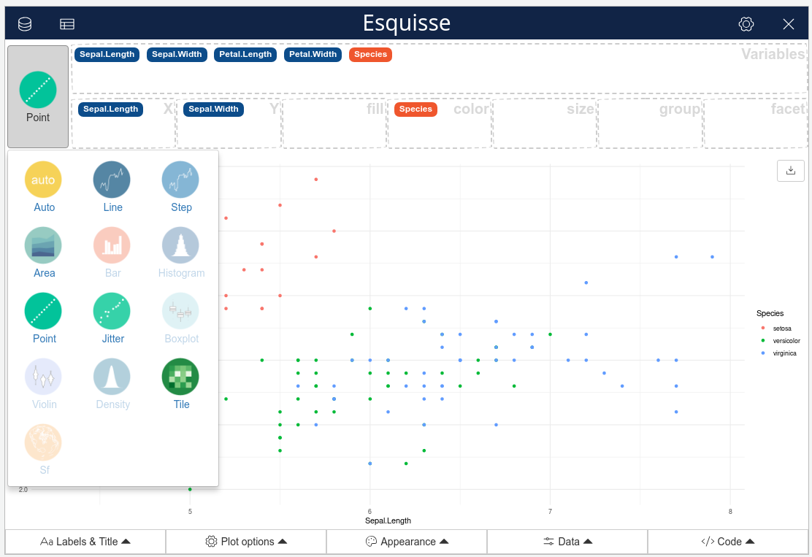Viewport: 812px width, 557px height.
Task: Click the Point geom selector button
Action: point(38,97)
